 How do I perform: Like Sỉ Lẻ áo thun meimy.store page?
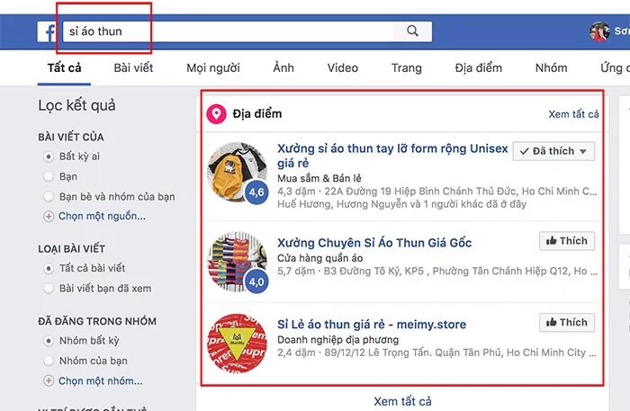point(567,322)
